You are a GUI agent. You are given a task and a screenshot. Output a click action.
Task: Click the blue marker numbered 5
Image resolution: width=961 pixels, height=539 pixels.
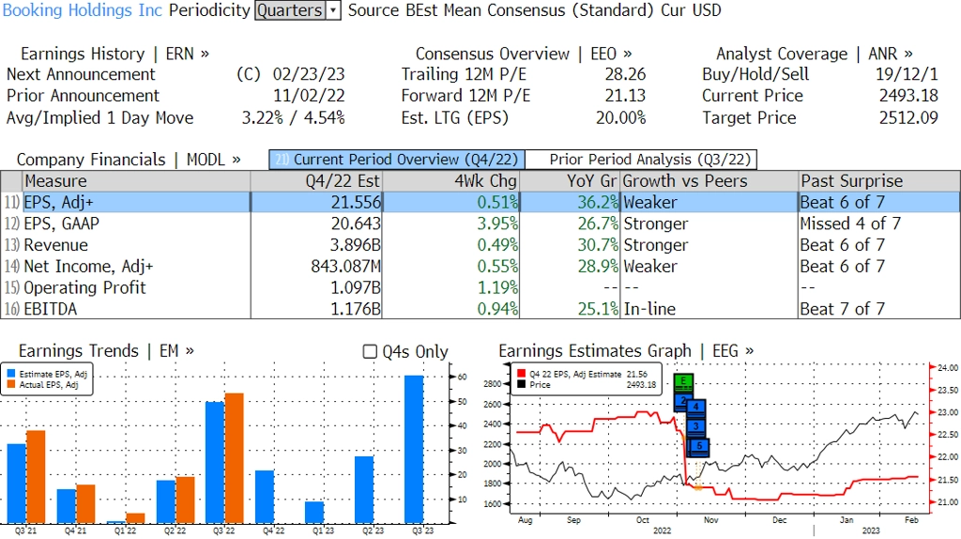pyautogui.click(x=698, y=446)
